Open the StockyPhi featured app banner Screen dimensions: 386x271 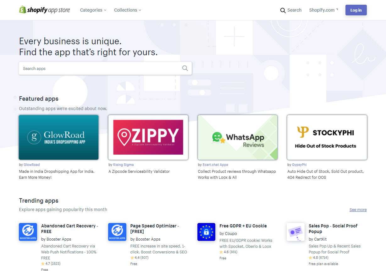click(x=327, y=137)
